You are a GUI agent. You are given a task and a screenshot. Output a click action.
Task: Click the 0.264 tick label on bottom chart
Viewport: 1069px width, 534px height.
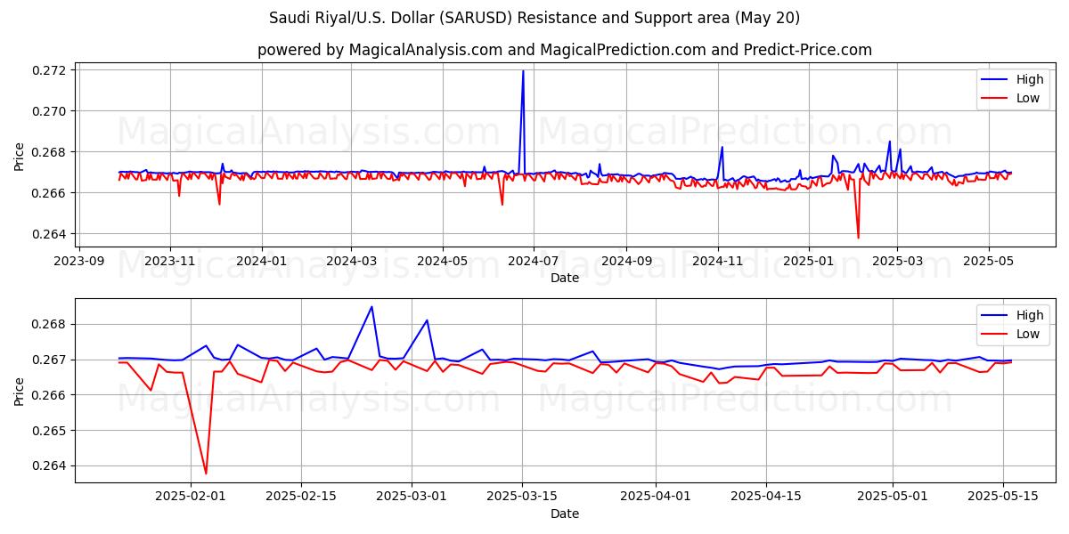tap(51, 466)
